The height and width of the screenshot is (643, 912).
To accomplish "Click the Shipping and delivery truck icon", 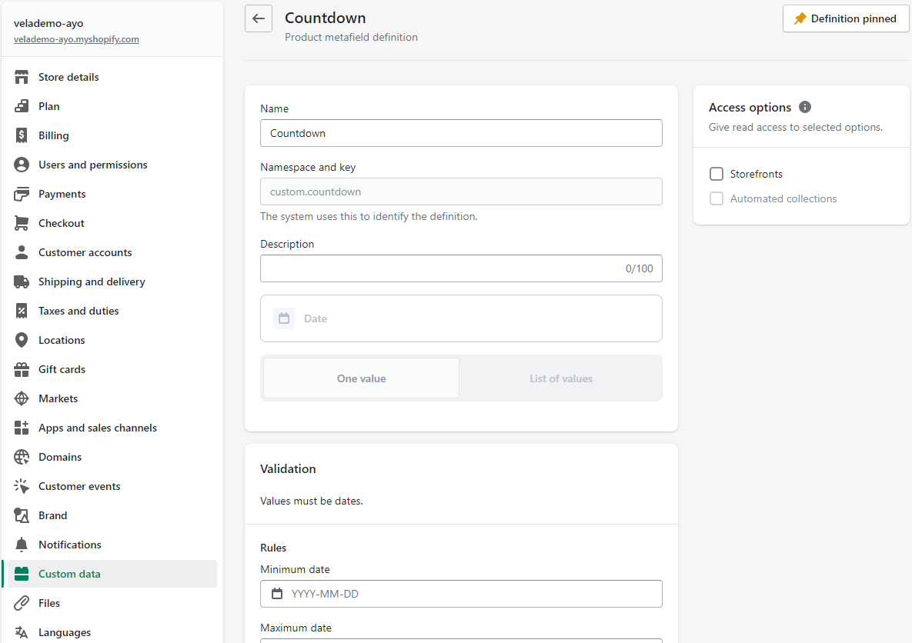I will coord(22,282).
